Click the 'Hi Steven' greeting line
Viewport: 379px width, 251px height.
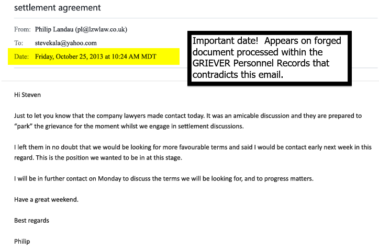27,95
